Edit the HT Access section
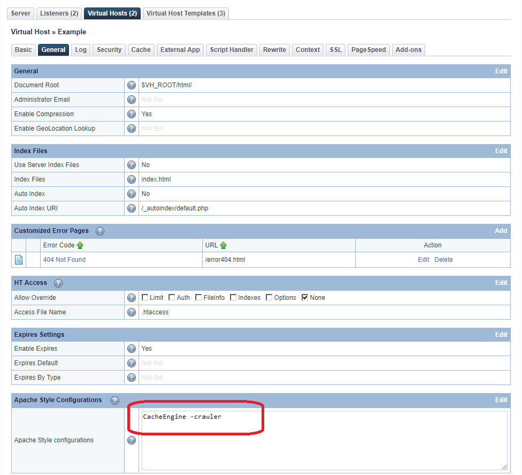This screenshot has height=475, width=522. pos(501,283)
